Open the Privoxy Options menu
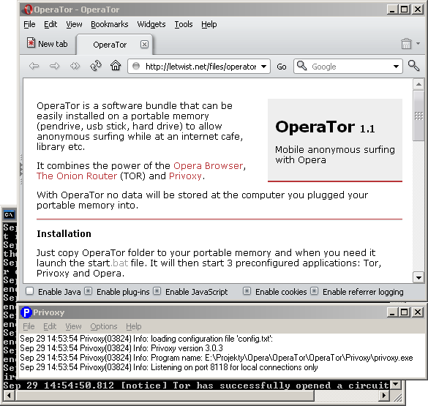The width and height of the screenshot is (428, 406). 104,326
